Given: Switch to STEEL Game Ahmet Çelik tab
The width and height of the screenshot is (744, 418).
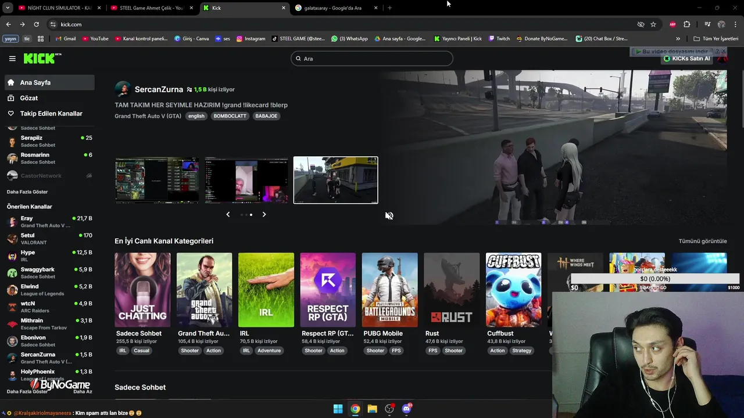Looking at the screenshot, I should [x=151, y=8].
